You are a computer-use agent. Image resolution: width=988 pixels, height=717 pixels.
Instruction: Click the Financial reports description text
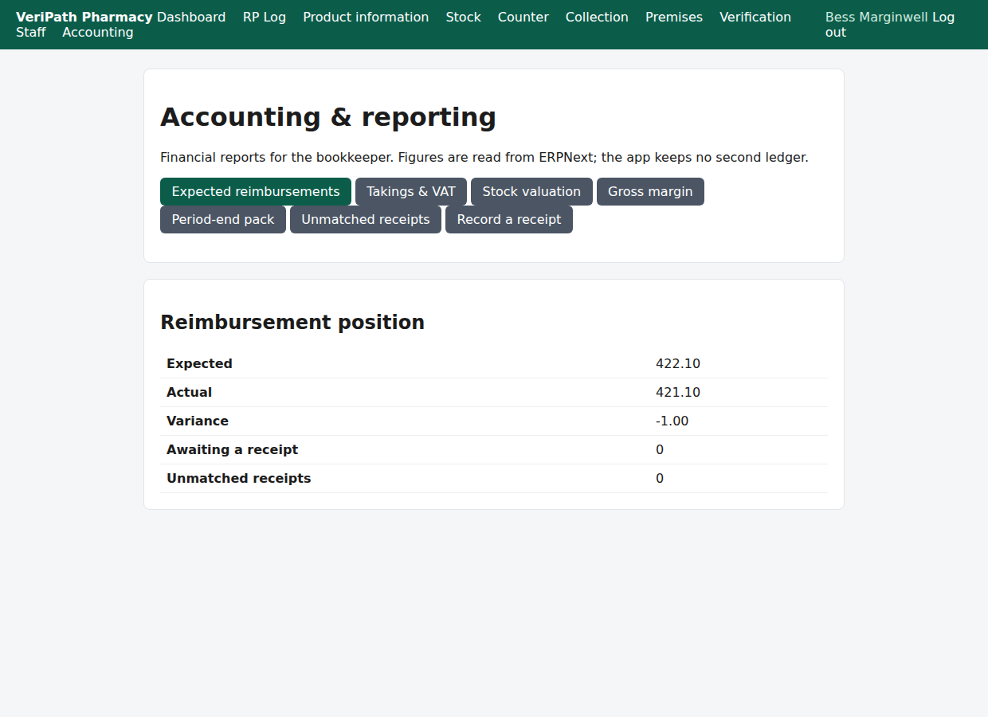484,157
